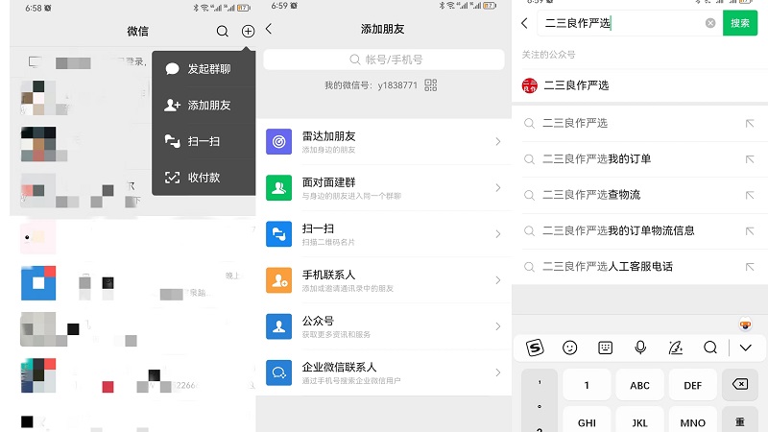Tap the Sogou S logo on keyboard
Viewport: 768px width, 432px height.
pyautogui.click(x=535, y=348)
